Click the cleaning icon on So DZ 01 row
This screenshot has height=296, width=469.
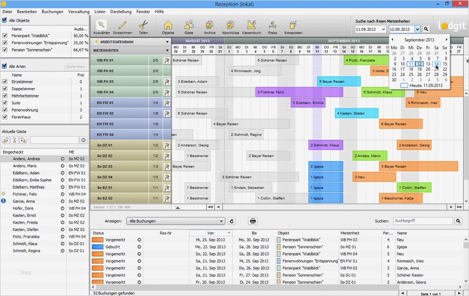167,145
